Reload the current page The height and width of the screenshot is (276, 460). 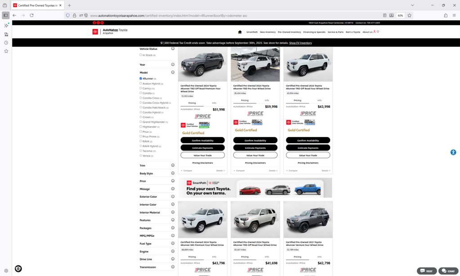coord(31,15)
